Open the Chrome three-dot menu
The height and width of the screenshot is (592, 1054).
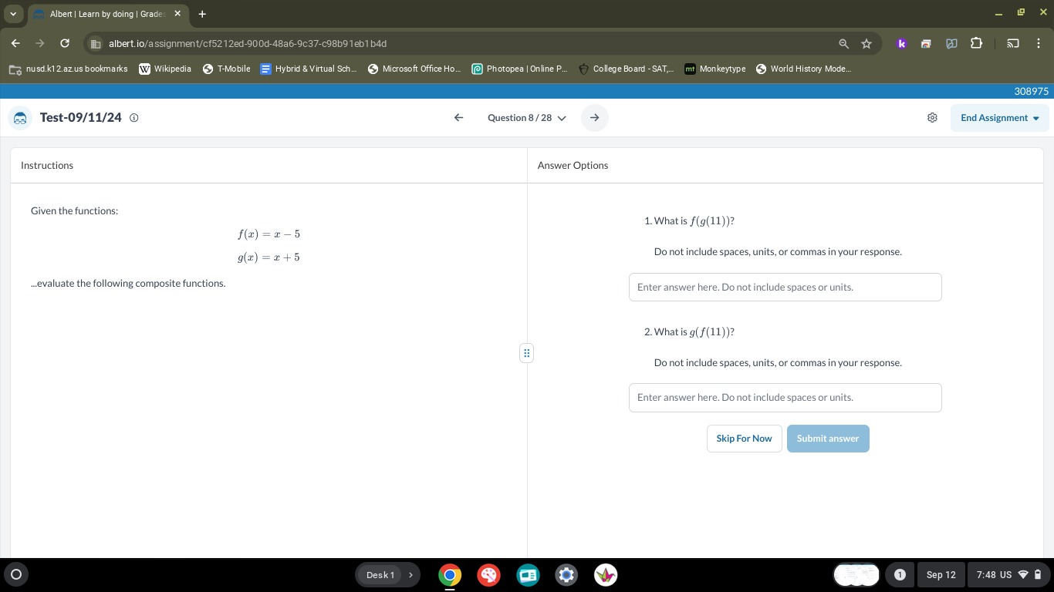[x=1039, y=44]
